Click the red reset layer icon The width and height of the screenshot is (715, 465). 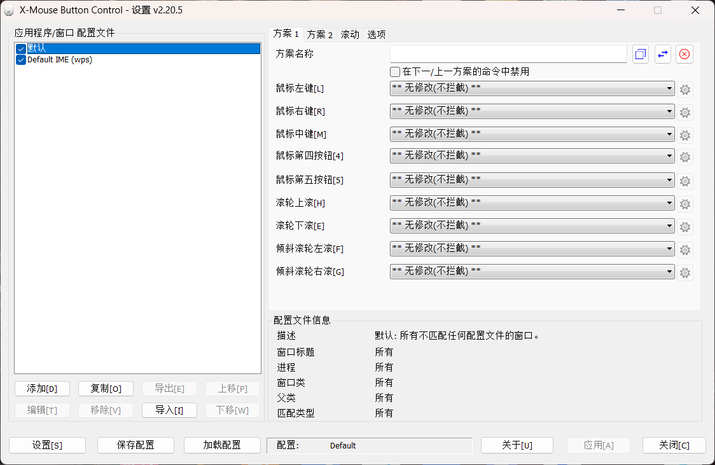tap(684, 54)
